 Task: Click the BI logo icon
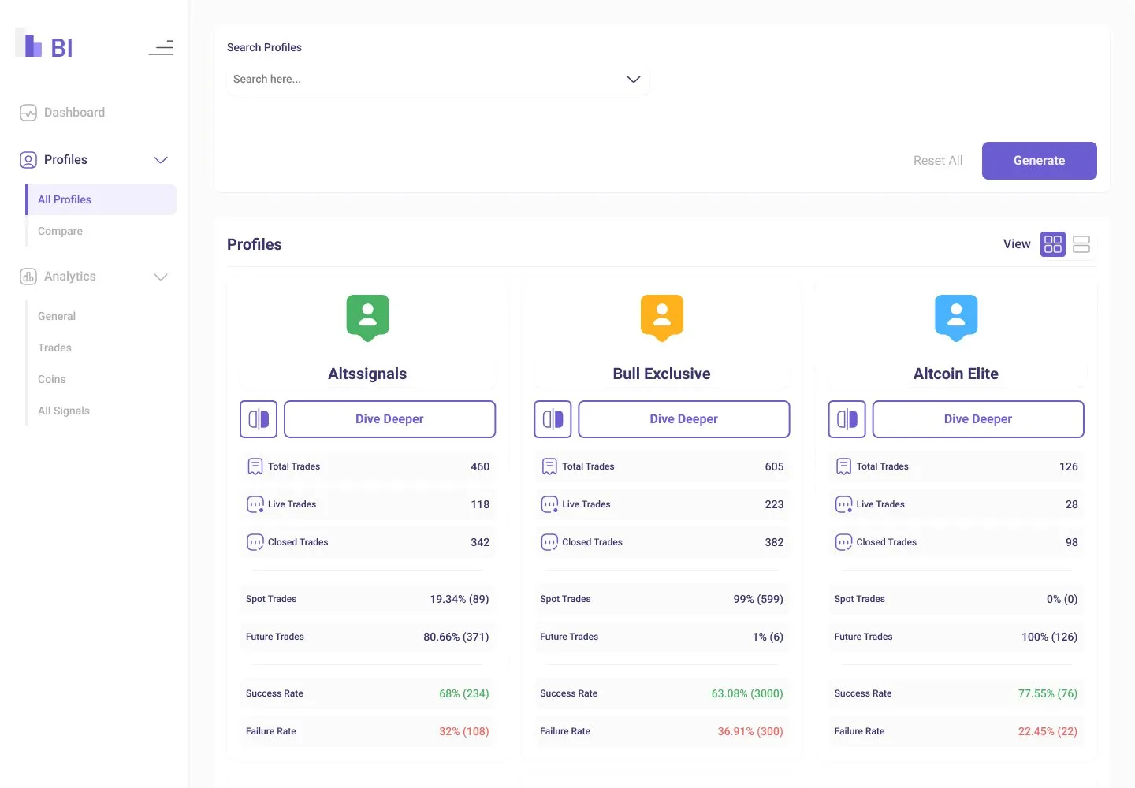click(44, 43)
